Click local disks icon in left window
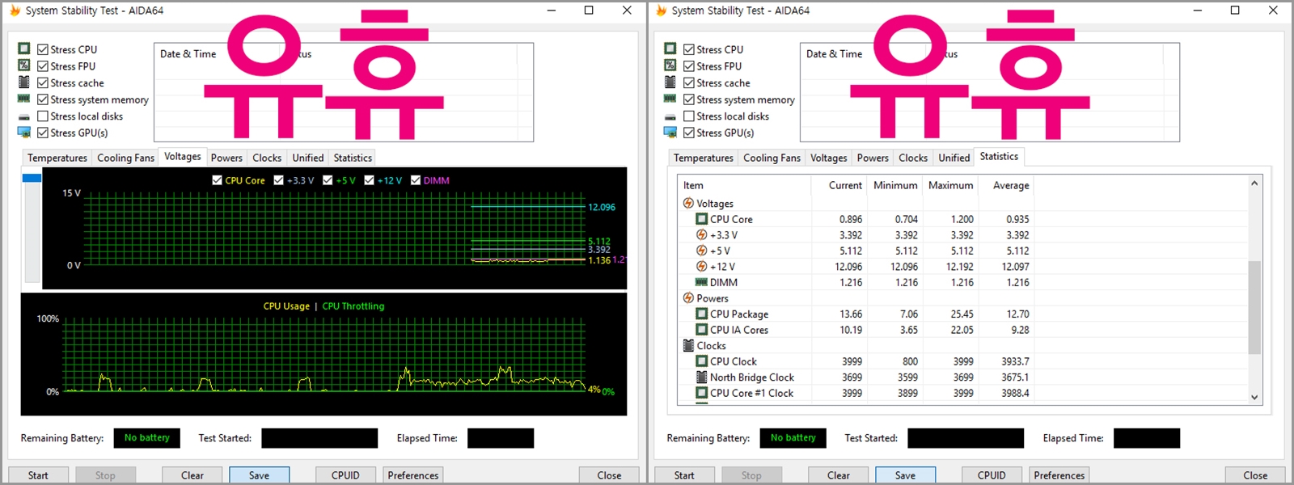Image resolution: width=1294 pixels, height=485 pixels. [x=24, y=116]
